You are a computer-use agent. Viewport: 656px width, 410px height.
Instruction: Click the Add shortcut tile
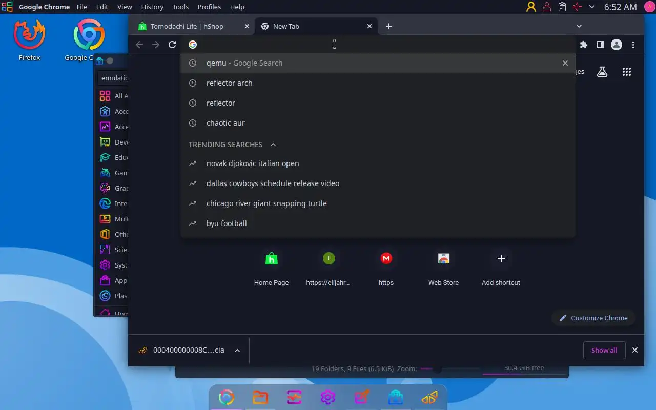tap(501, 268)
